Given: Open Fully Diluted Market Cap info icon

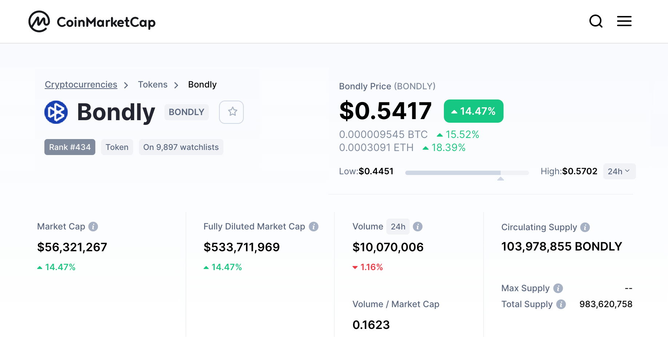Looking at the screenshot, I should click(x=314, y=227).
